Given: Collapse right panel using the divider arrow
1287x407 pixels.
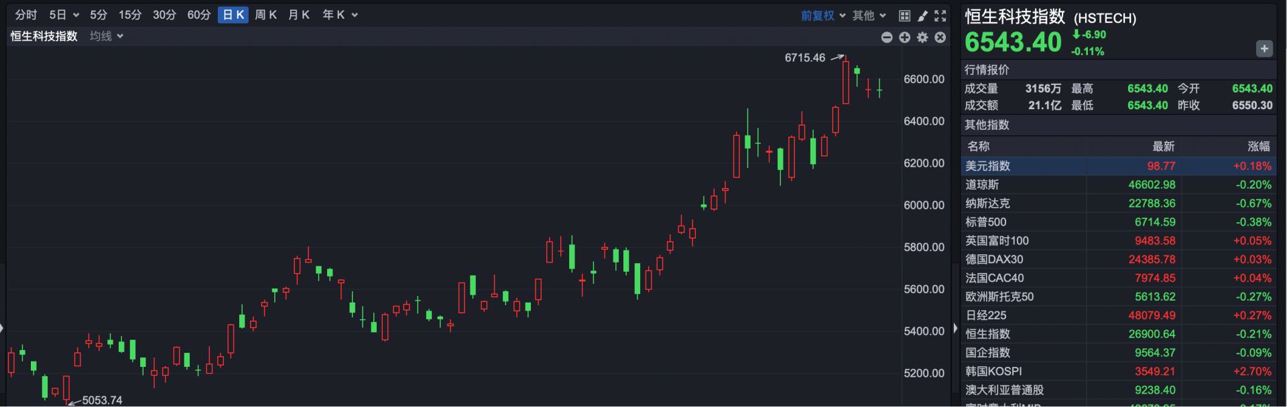Looking at the screenshot, I should tap(955, 329).
